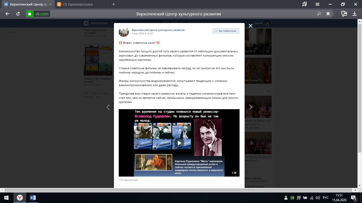Click the green padlock security icon

pos(29,14)
